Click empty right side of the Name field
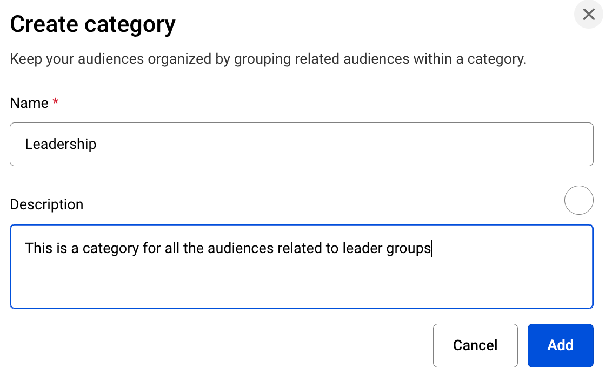Image resolution: width=612 pixels, height=382 pixels. tap(433, 144)
